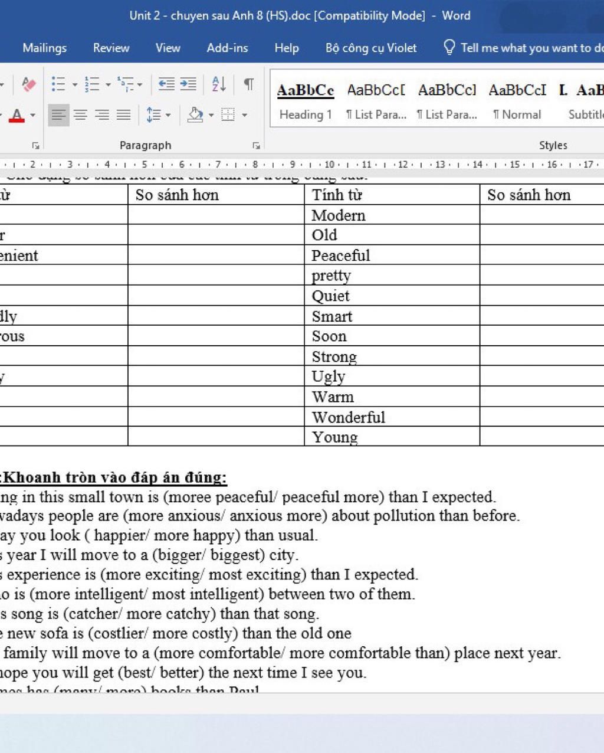Click heading 'Khoanh tròn vào đáp án đúng'
This screenshot has width=604, height=753.
[x=116, y=477]
